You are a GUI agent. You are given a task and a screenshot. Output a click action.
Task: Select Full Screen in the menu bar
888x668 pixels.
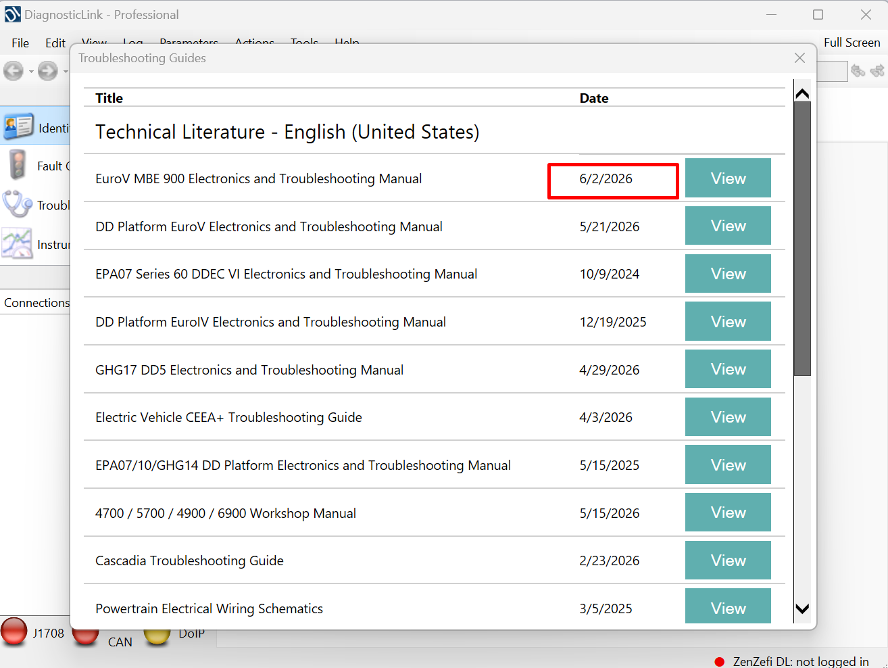pos(852,42)
